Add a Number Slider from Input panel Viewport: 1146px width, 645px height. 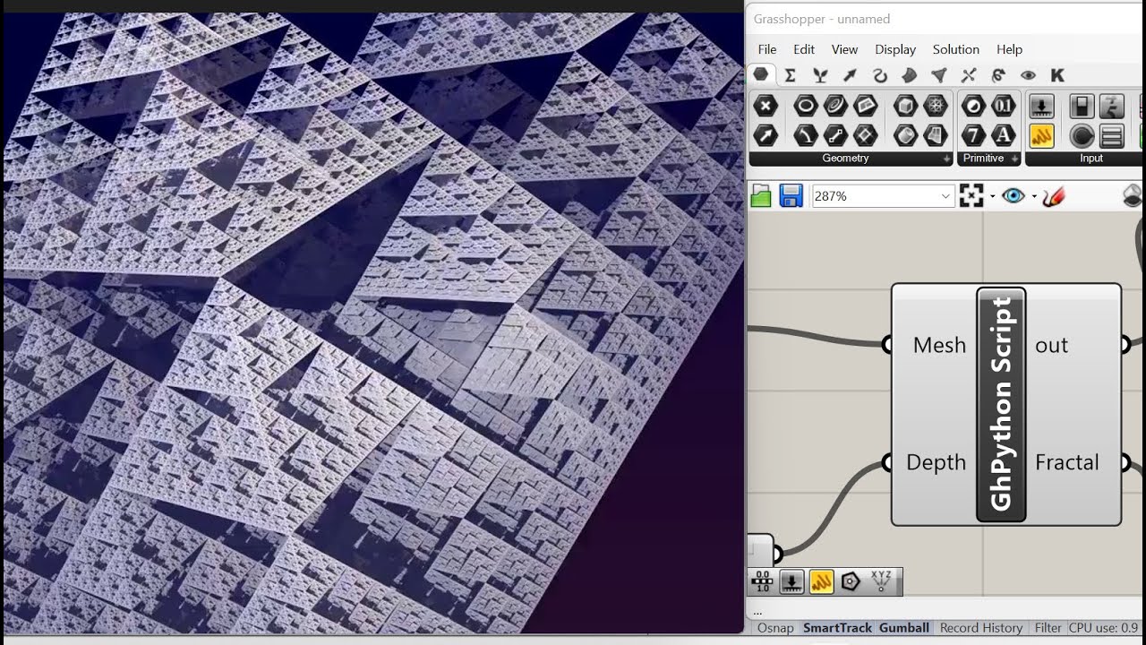[x=1041, y=107]
